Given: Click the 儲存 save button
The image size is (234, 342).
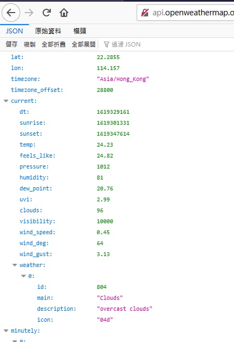Looking at the screenshot, I should [x=11, y=44].
